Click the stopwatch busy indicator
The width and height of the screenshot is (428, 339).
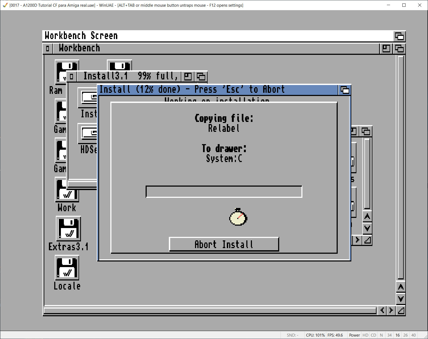(x=238, y=217)
